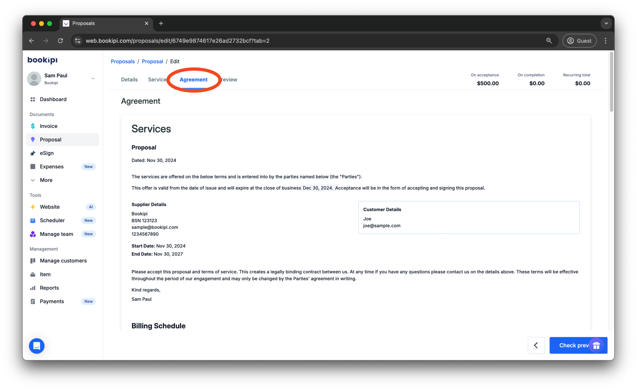This screenshot has width=637, height=390.
Task: Click sample@bookipi.com supplier email
Action: [155, 227]
